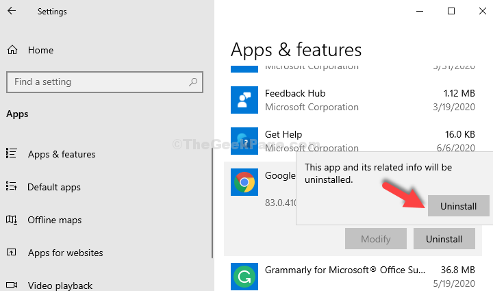Screen dimensions: 493x291
Task: Focus the Find a setting search box
Action: point(105,82)
